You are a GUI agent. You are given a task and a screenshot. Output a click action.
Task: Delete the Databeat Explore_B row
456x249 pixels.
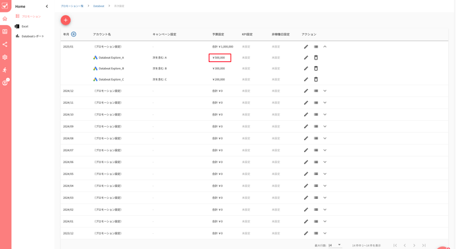pyautogui.click(x=316, y=69)
